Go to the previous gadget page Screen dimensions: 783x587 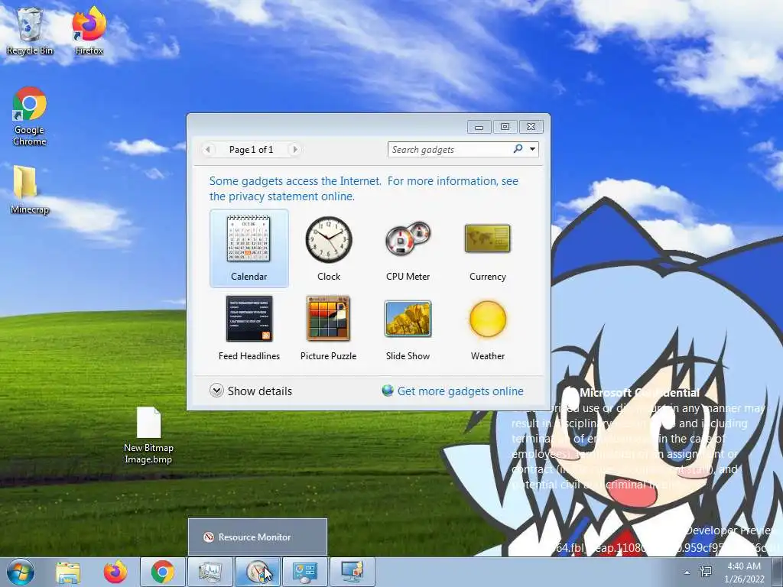208,149
